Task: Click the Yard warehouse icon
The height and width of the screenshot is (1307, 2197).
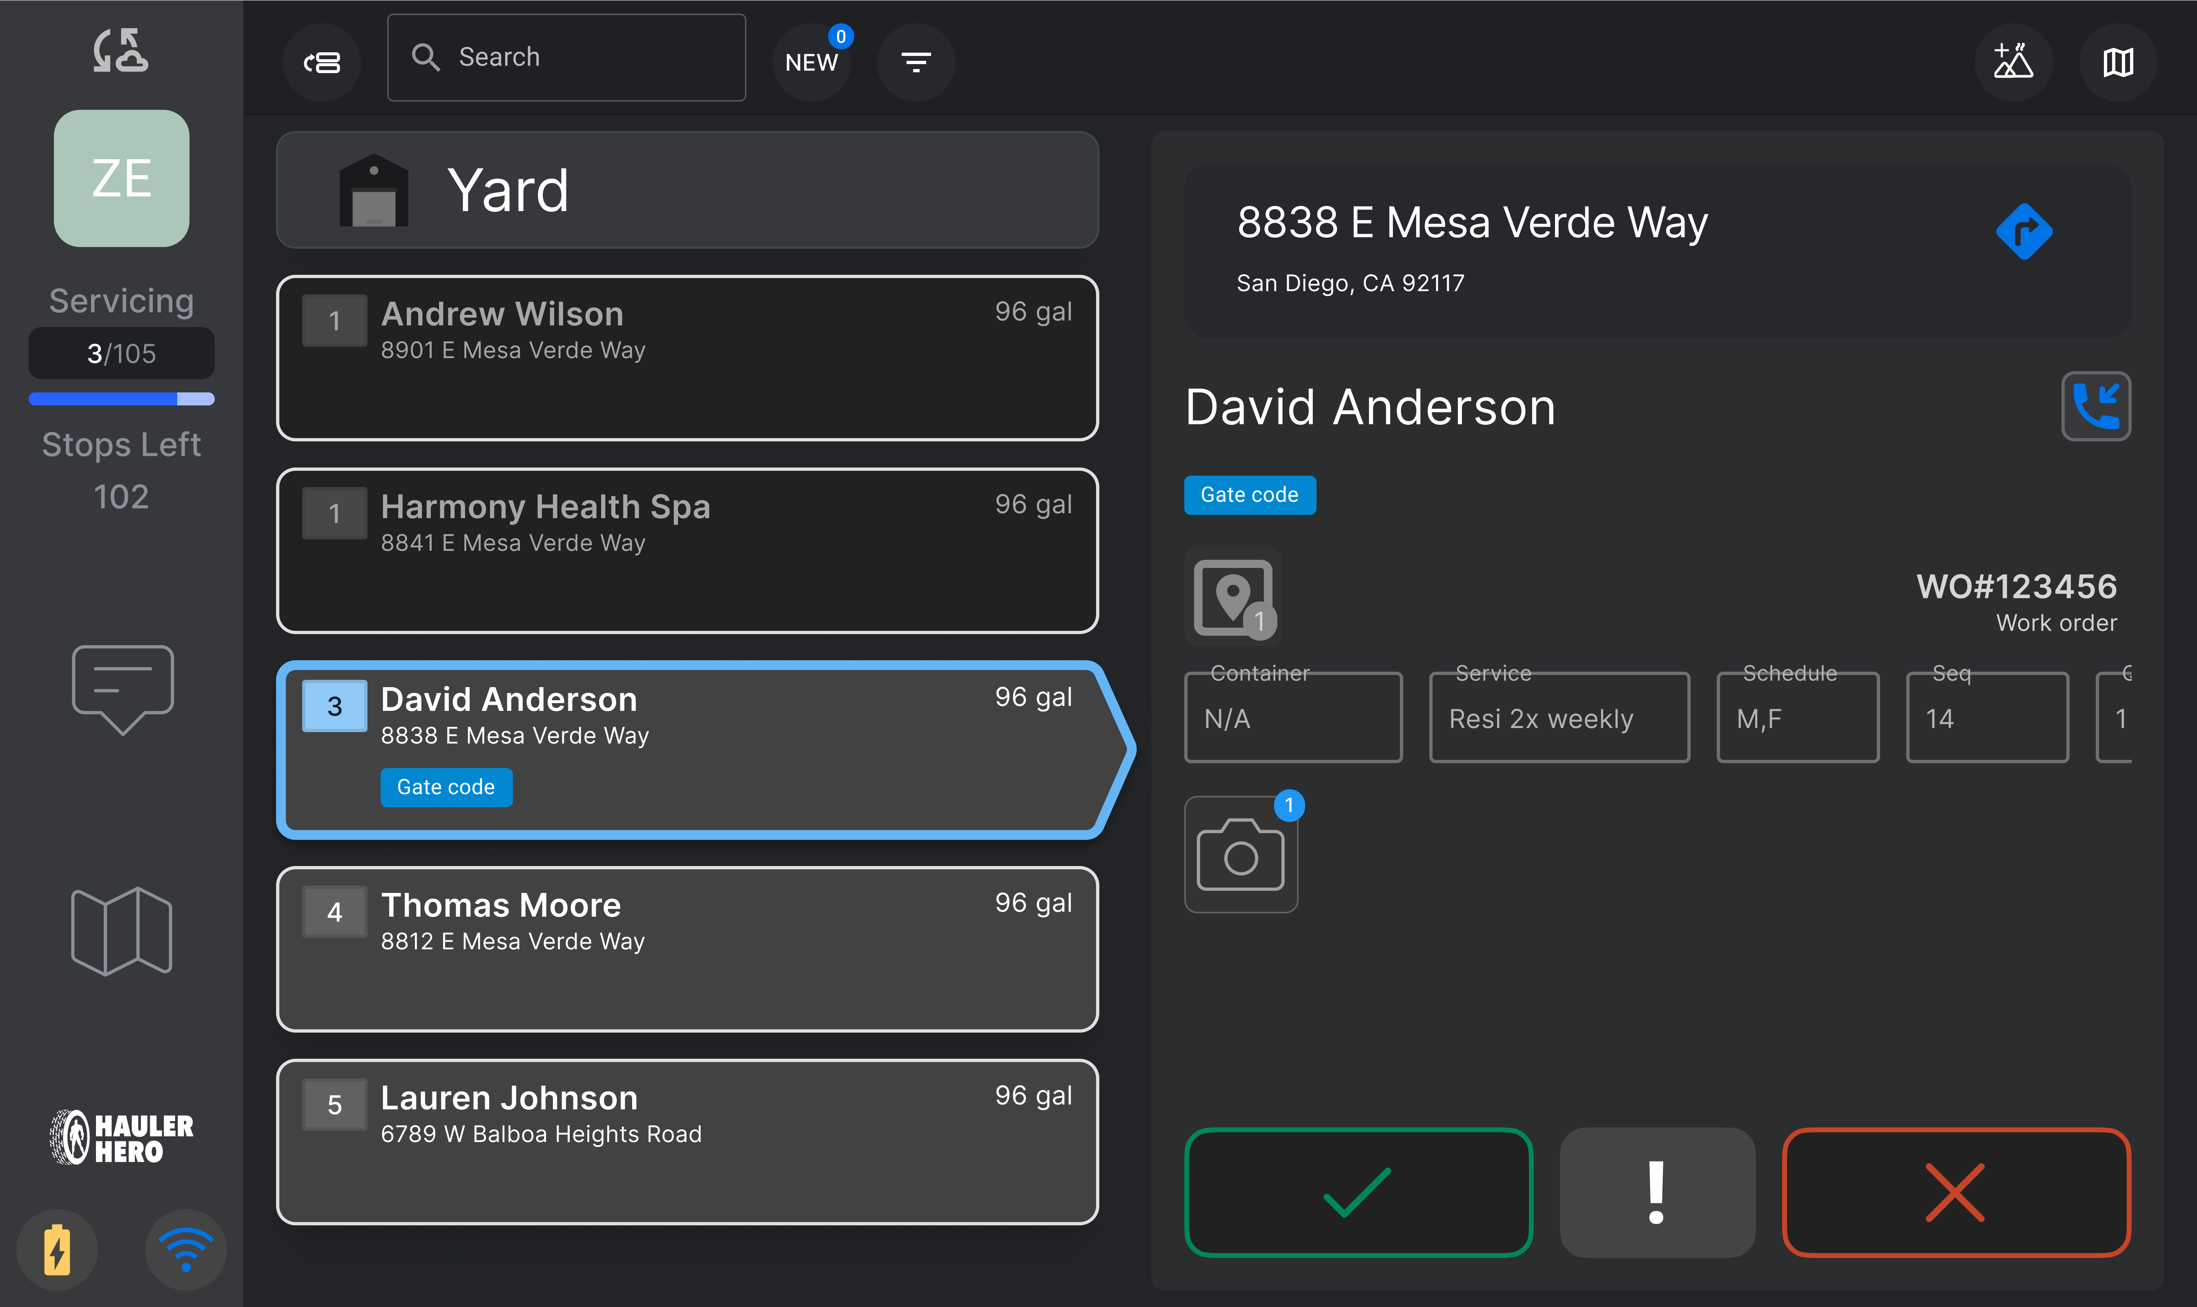Action: (374, 190)
